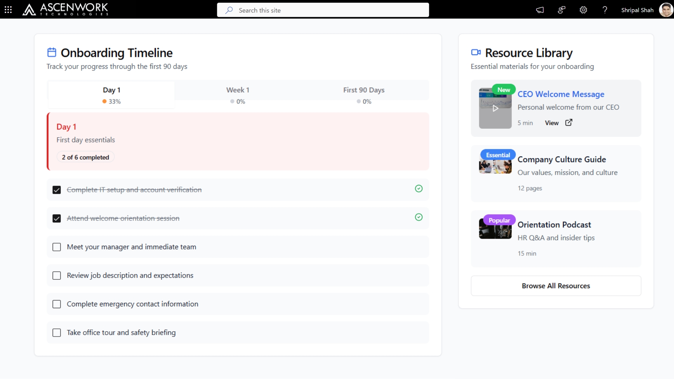Uncheck Complete IT setup and account verification
The height and width of the screenshot is (379, 674).
[57, 190]
